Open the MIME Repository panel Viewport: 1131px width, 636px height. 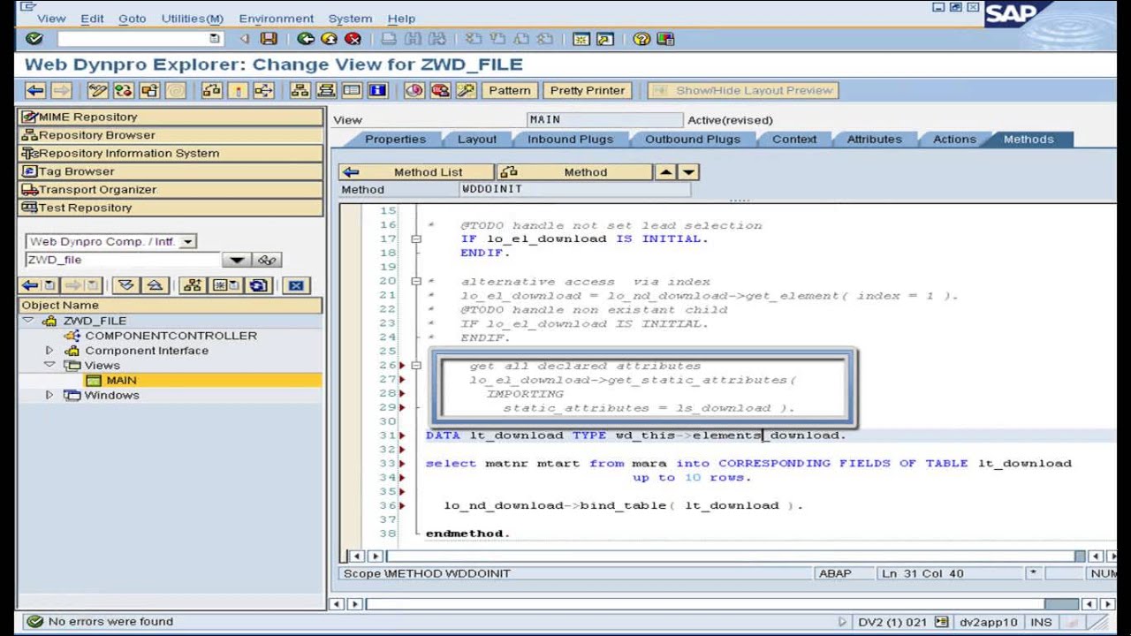point(171,117)
